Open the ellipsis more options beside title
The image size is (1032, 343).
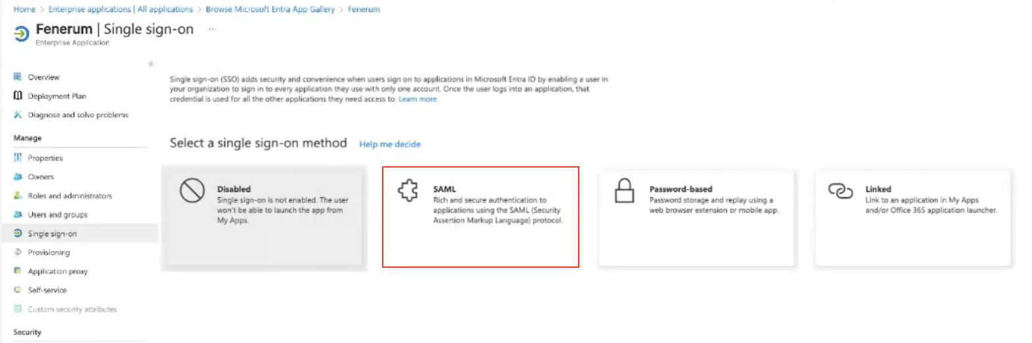click(212, 29)
